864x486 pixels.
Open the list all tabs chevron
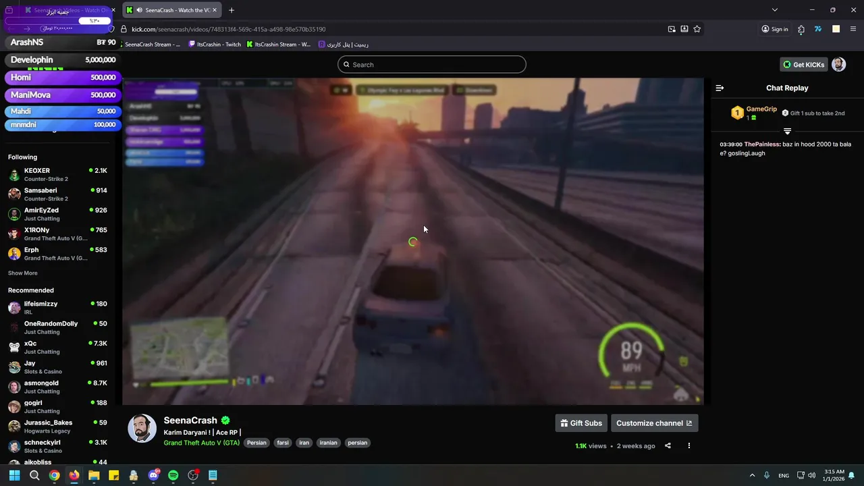(775, 10)
